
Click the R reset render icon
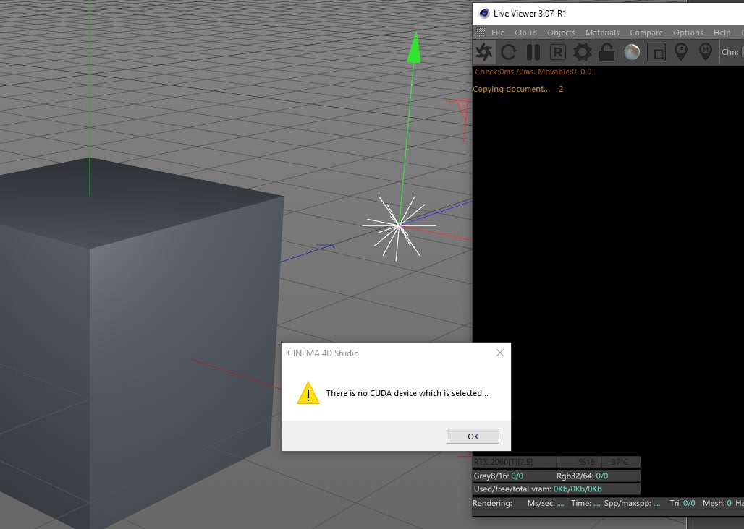557,52
